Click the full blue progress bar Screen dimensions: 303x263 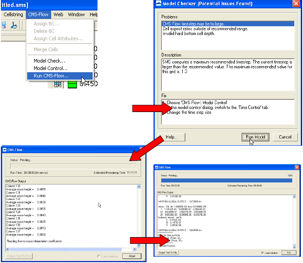(x=226, y=180)
